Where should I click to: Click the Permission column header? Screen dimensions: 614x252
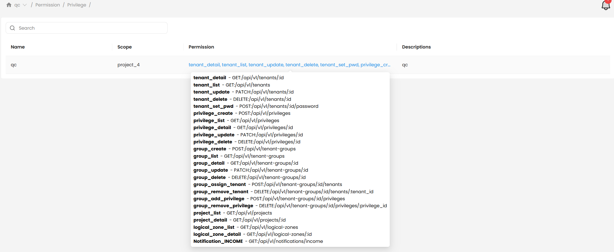click(201, 47)
